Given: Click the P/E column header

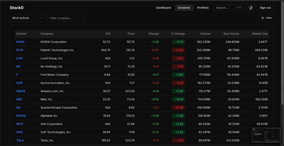Looking at the screenshot, I should coord(108,34).
